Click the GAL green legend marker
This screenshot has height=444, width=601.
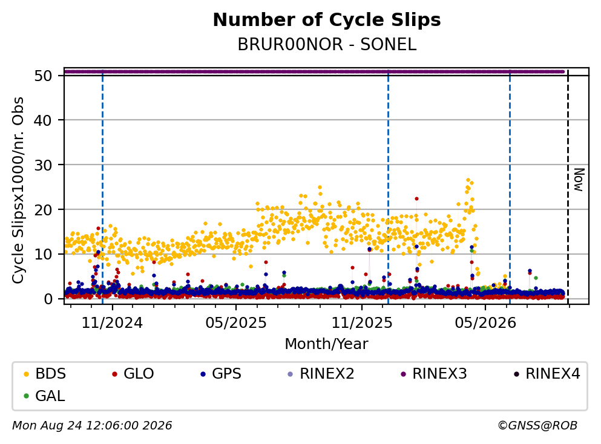pos(26,396)
